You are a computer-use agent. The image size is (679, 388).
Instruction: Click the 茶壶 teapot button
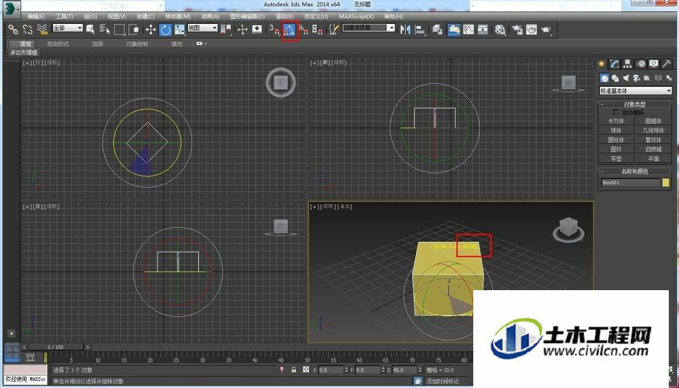coord(617,159)
